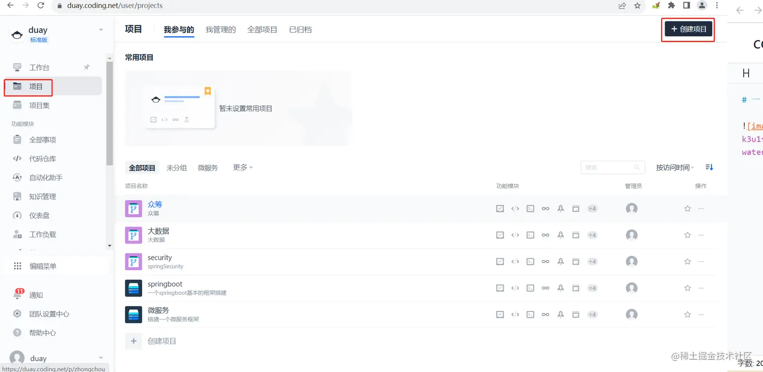Click the admin avatar in 大数据 row
The image size is (763, 372).
[x=632, y=235]
